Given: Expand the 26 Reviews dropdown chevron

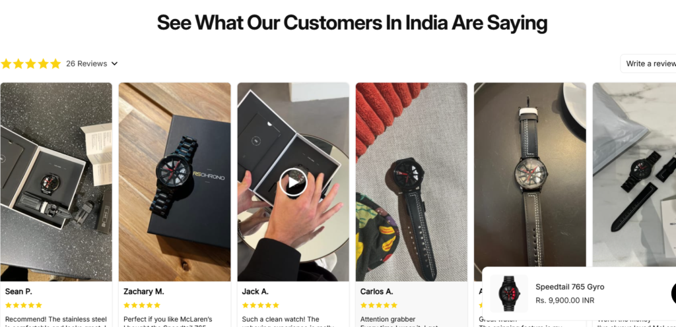Looking at the screenshot, I should click(114, 64).
